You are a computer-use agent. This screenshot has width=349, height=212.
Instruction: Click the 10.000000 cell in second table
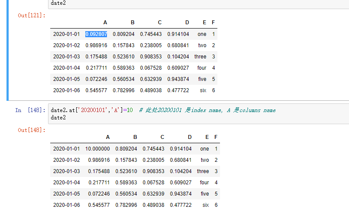[97, 148]
